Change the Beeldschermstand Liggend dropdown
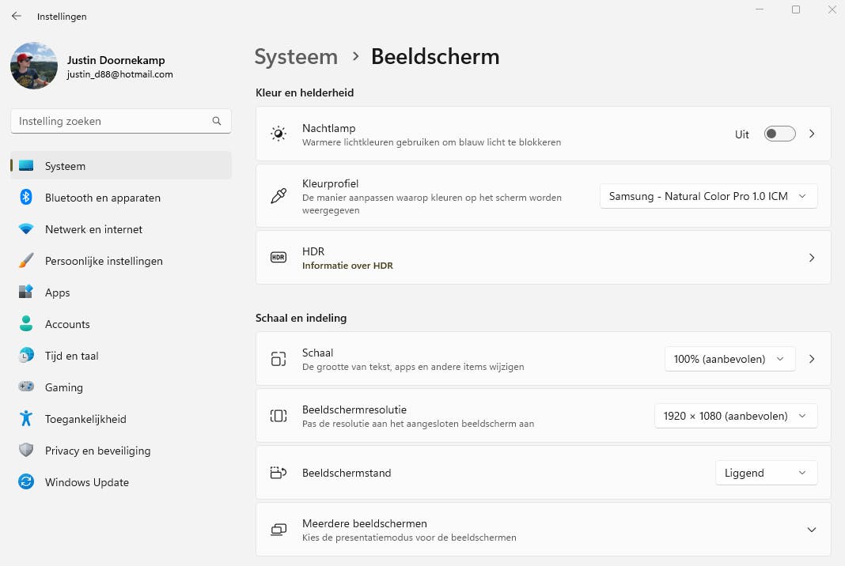Screen dimensions: 845x566 766,473
